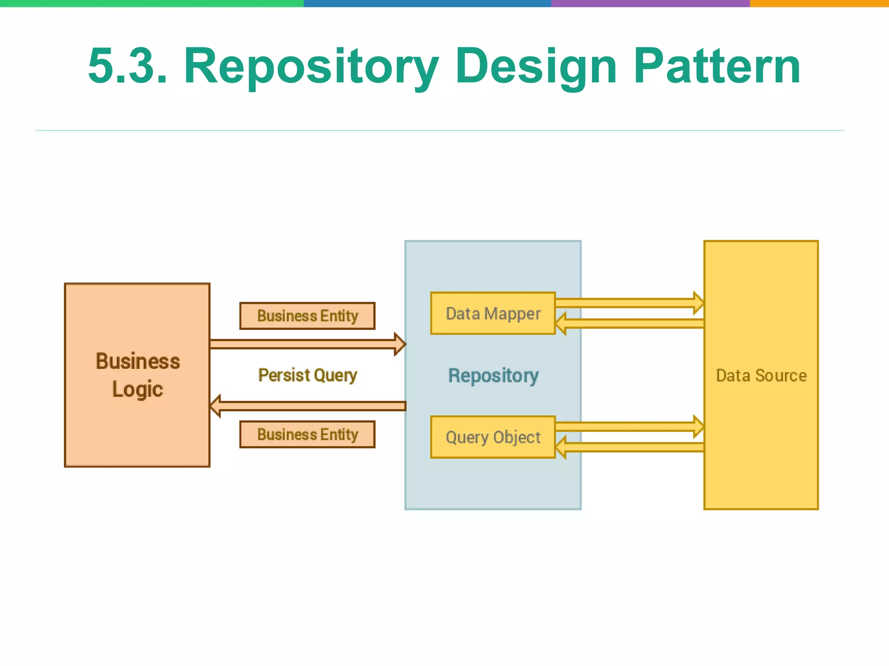Click the horizontal divider line under title
889x666 pixels.
tap(439, 130)
